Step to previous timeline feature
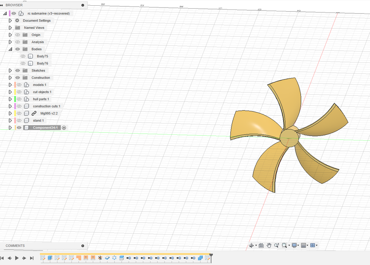Viewport: 370px width, 265px height. tap(9, 258)
